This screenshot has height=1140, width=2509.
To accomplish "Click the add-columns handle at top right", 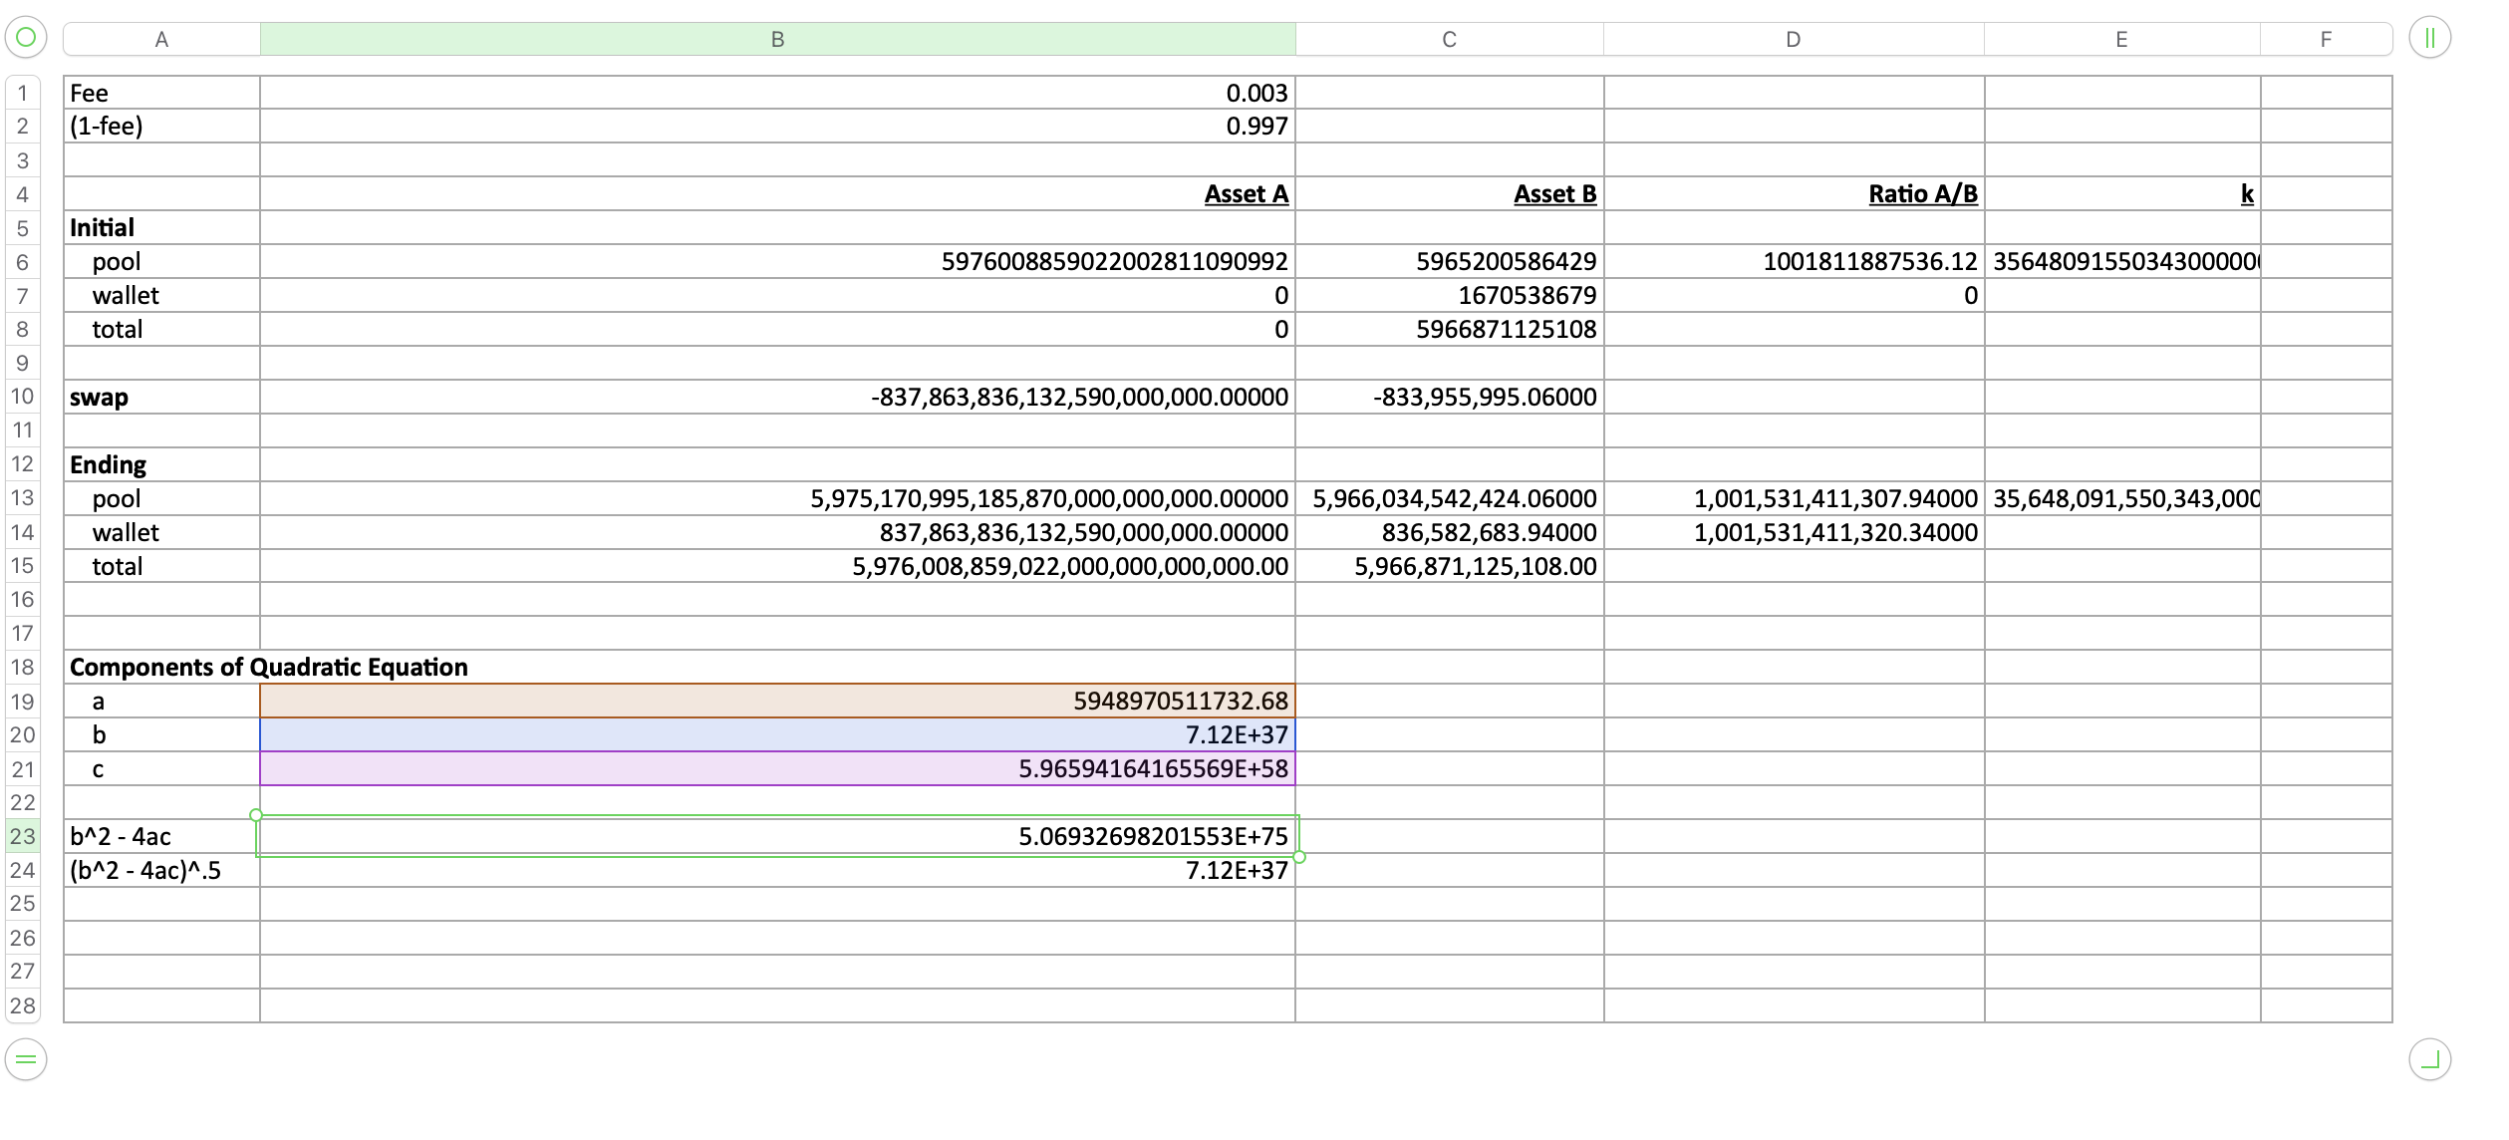I will click(2429, 38).
